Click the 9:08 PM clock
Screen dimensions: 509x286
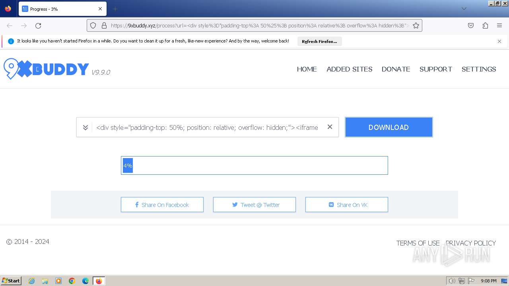click(x=488, y=281)
